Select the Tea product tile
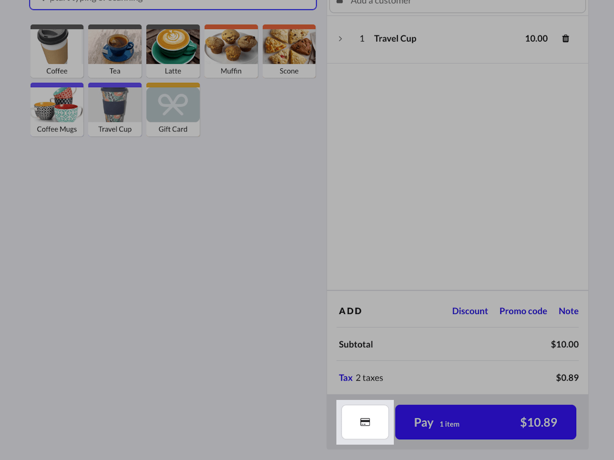Image resolution: width=614 pixels, height=460 pixels. [115, 51]
